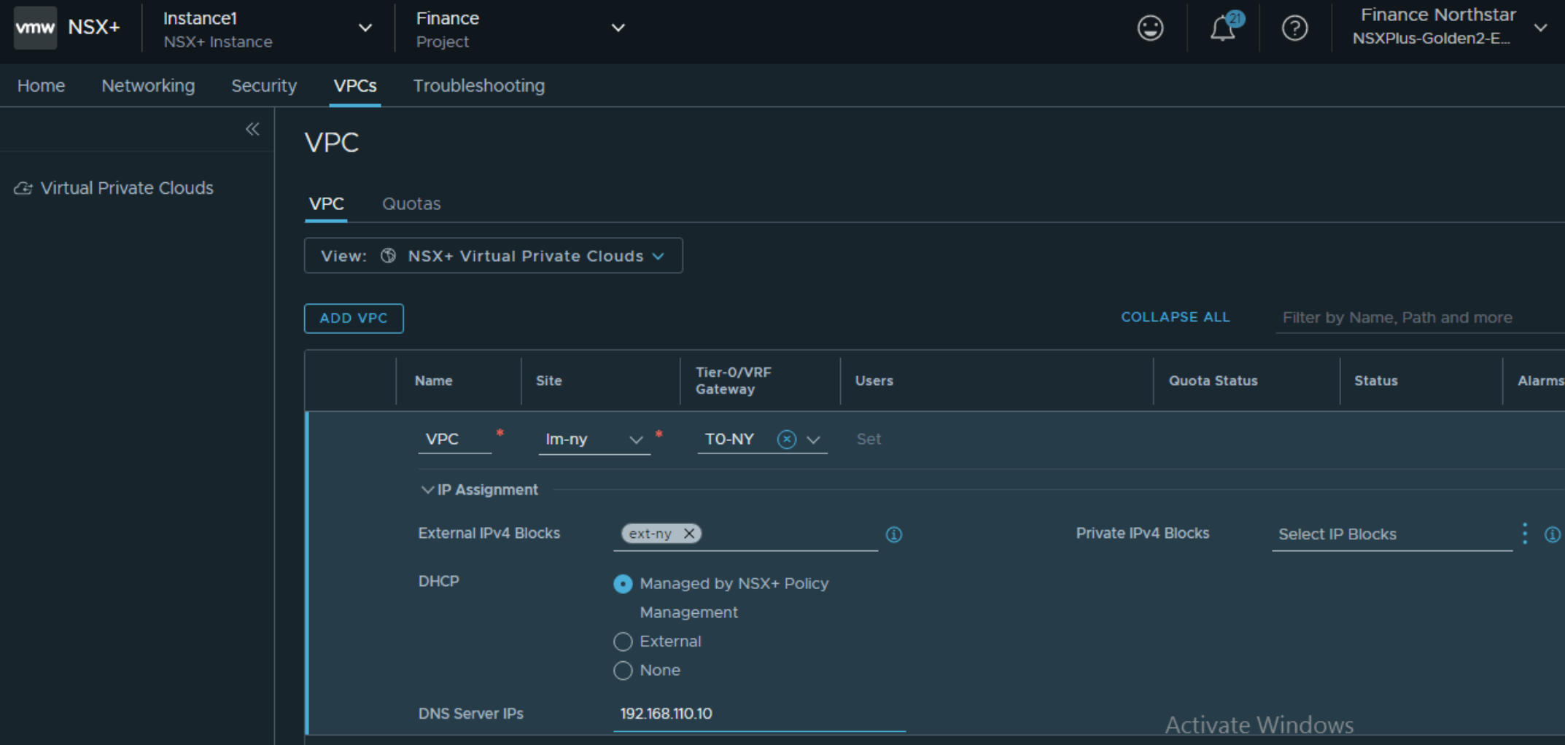Image resolution: width=1565 pixels, height=745 pixels.
Task: Show info for Private IPv4 Blocks
Action: [1553, 534]
